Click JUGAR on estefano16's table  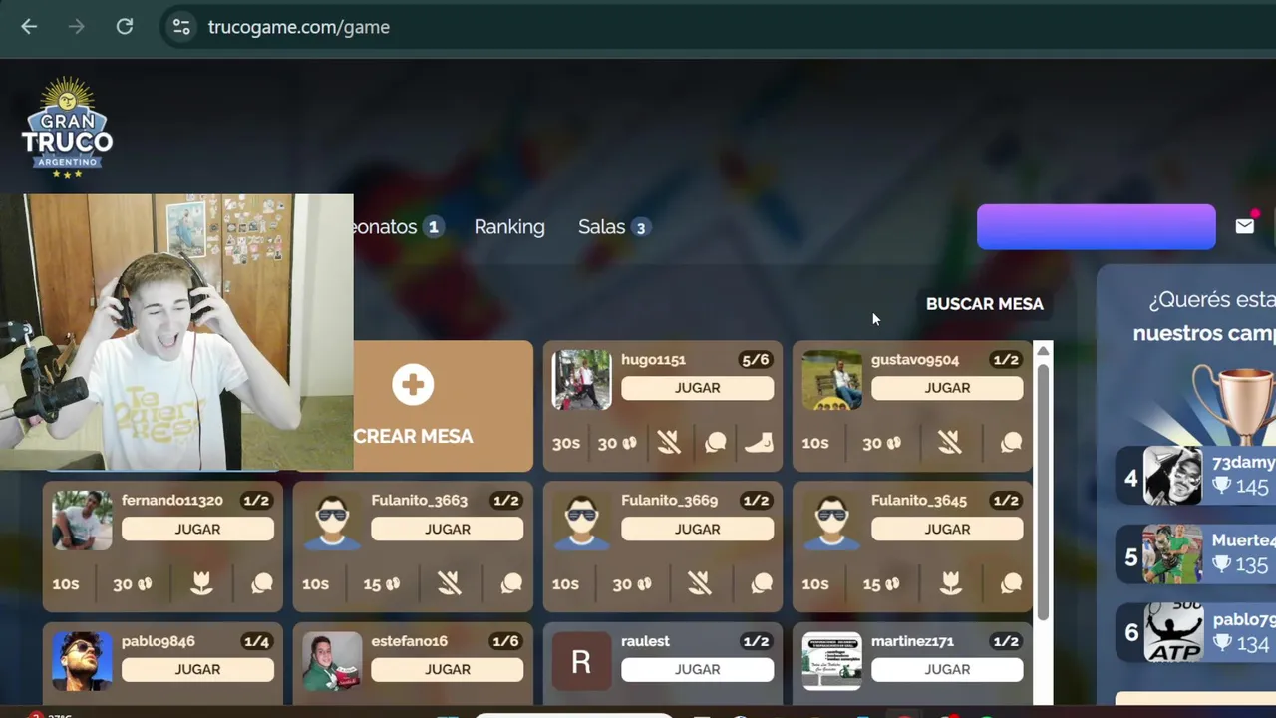448,669
